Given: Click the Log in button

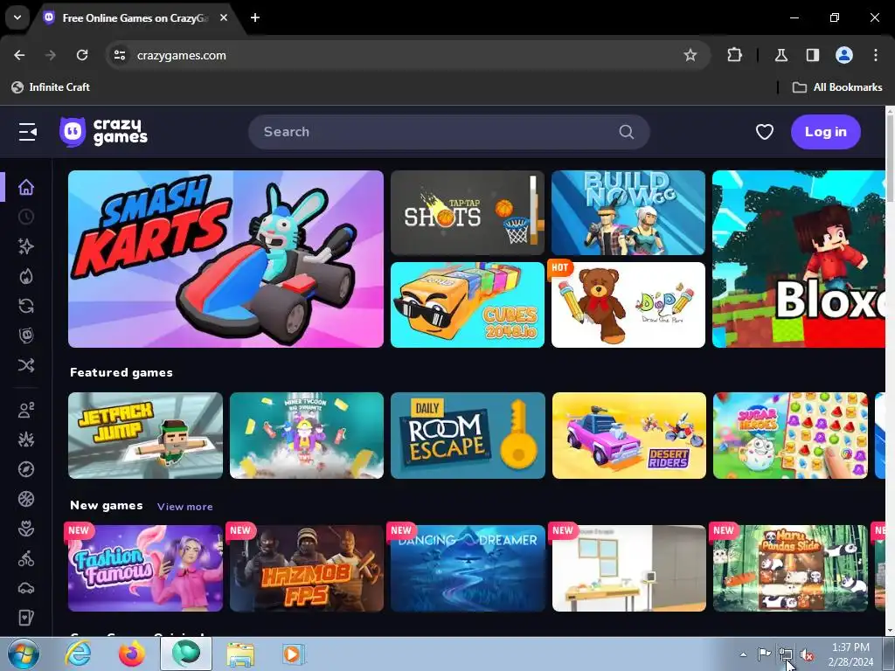Looking at the screenshot, I should (x=825, y=132).
